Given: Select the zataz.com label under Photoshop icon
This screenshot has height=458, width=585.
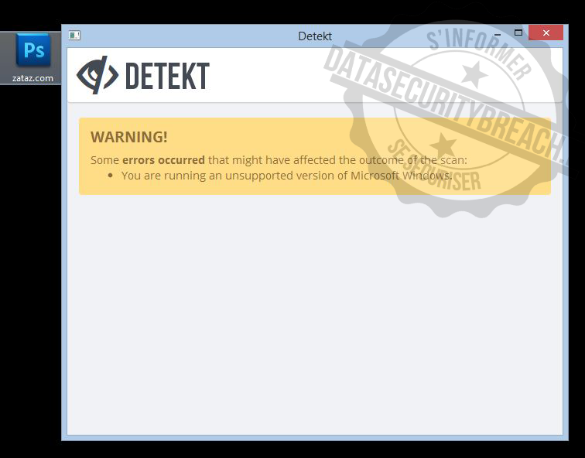Looking at the screenshot, I should pyautogui.click(x=32, y=78).
